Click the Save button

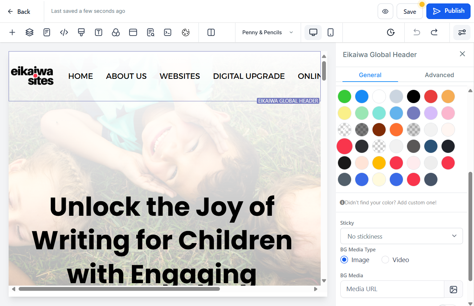click(410, 11)
